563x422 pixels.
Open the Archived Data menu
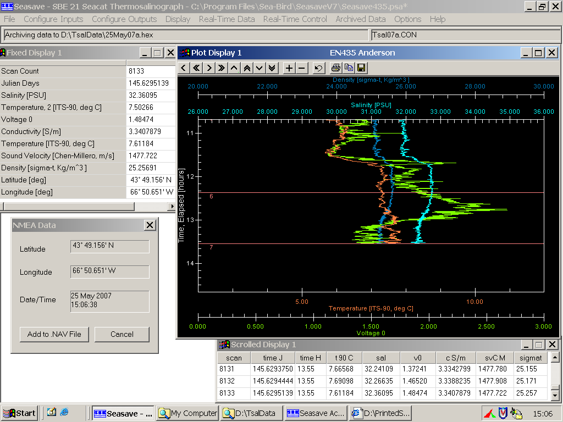(x=361, y=19)
